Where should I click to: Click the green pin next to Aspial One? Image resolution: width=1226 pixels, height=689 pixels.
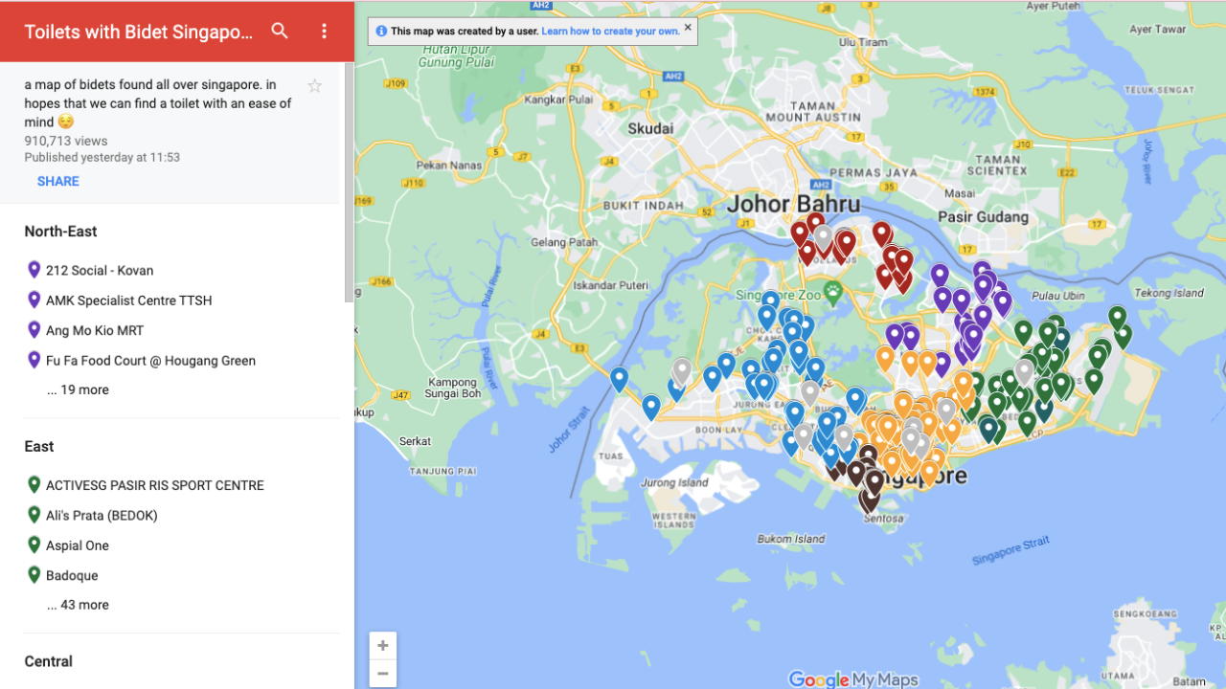tap(34, 545)
